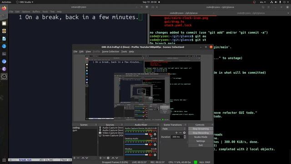Open OBS icon in dock
Image resolution: width=291 pixels, height=164 pixels.
(x=4, y=77)
